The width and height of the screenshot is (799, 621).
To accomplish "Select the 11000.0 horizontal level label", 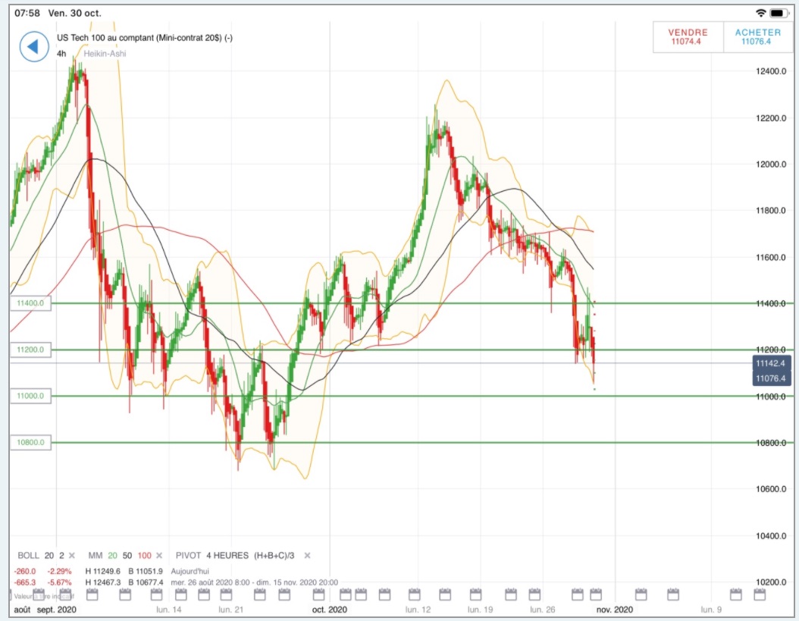I will click(30, 396).
